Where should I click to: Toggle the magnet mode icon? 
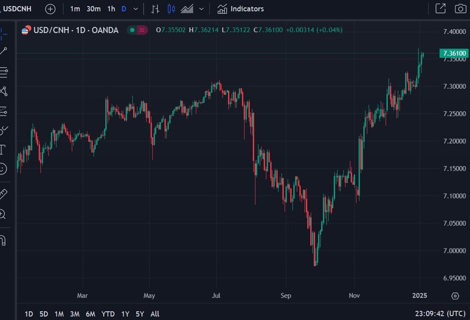click(x=3, y=240)
